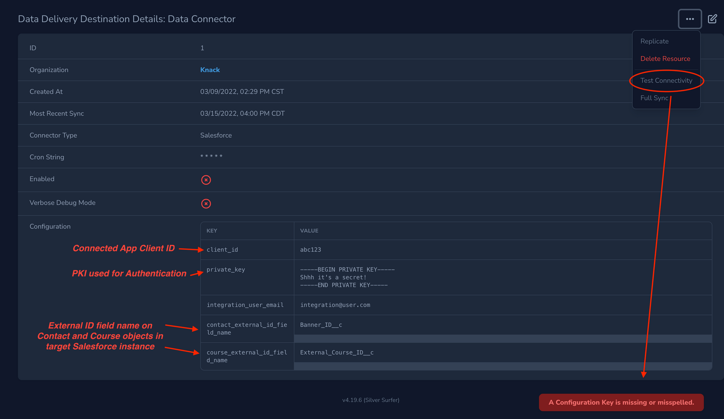This screenshot has width=724, height=419.
Task: Choose Replicate in the dropdown menu
Action: [654, 41]
